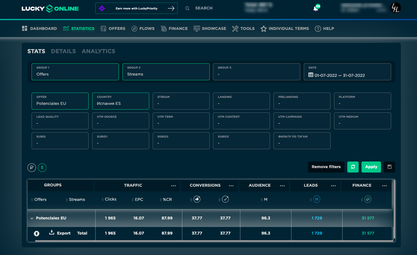This screenshot has width=417, height=255.
Task: Open the Finance section
Action: (174, 29)
